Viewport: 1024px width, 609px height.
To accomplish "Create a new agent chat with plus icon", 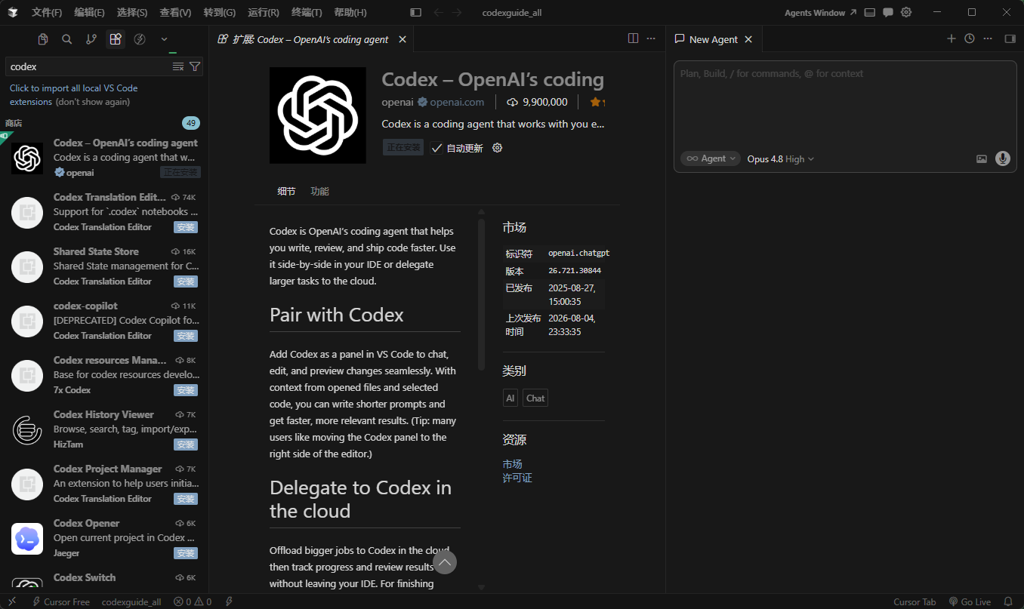I will pos(952,38).
